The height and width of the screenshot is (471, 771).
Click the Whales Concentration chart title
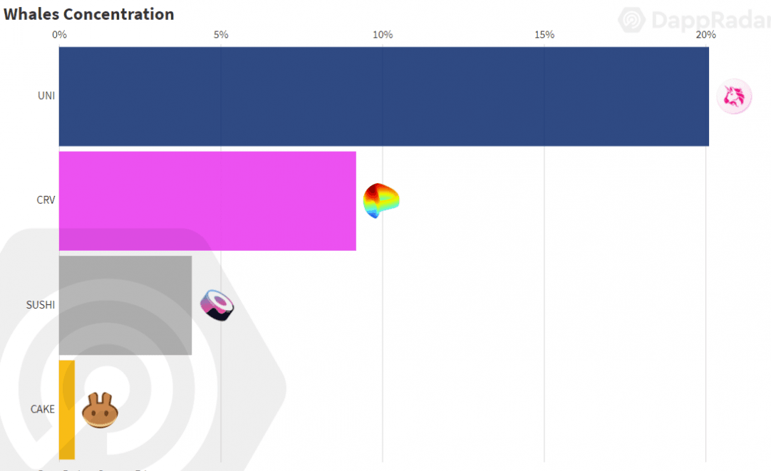[88, 14]
